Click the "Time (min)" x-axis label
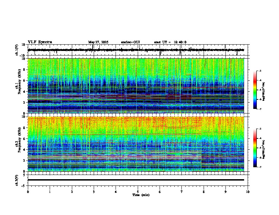This screenshot has height=215, width=279. pos(141,195)
